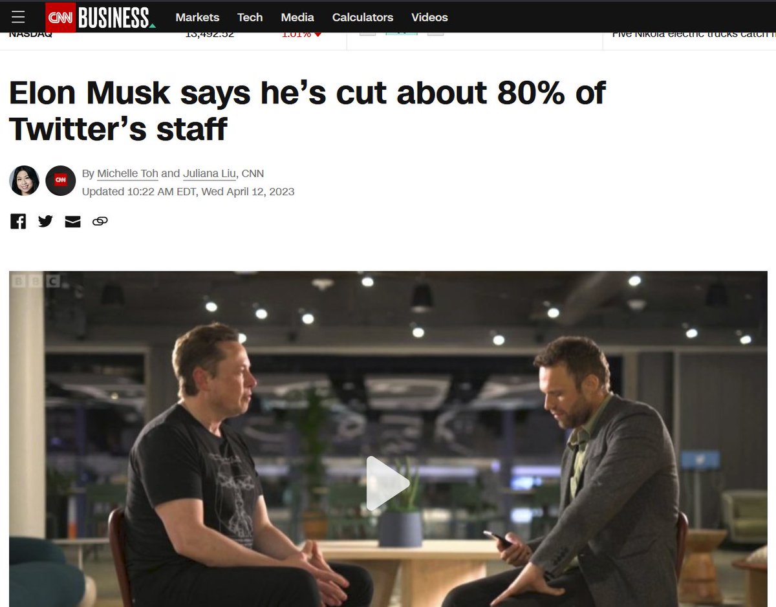The height and width of the screenshot is (607, 776).
Task: Share article on Facebook
Action: (18, 222)
